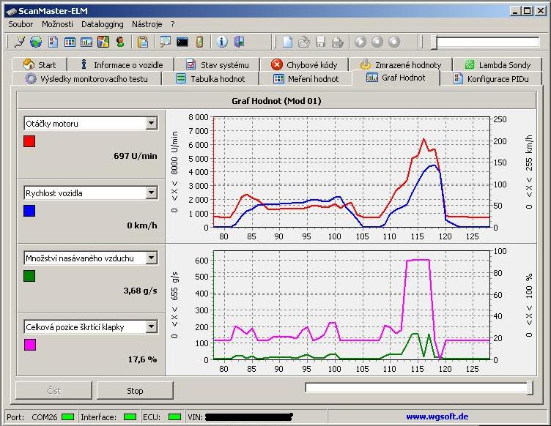Click the magenta throttle position color swatch
The height and width of the screenshot is (426, 551).
point(29,345)
